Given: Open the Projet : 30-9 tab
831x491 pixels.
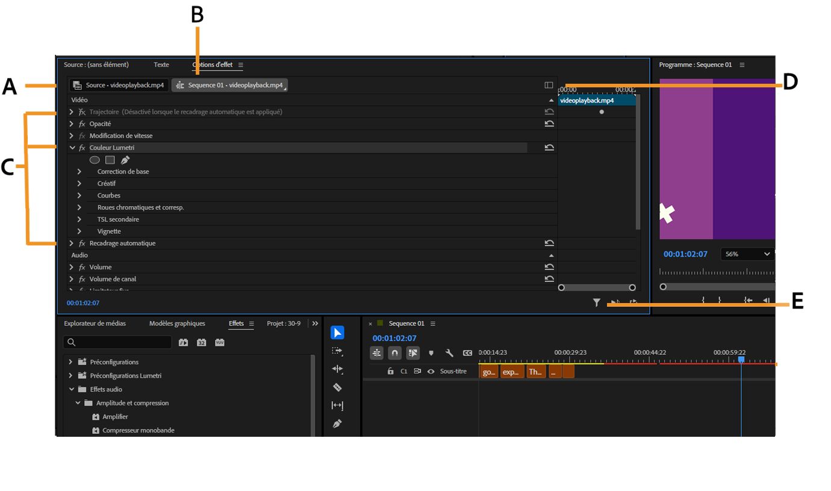Looking at the screenshot, I should (284, 324).
